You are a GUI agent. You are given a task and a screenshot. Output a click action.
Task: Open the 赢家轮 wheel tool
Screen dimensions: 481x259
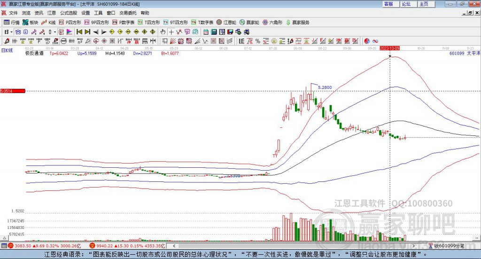pos(249,23)
